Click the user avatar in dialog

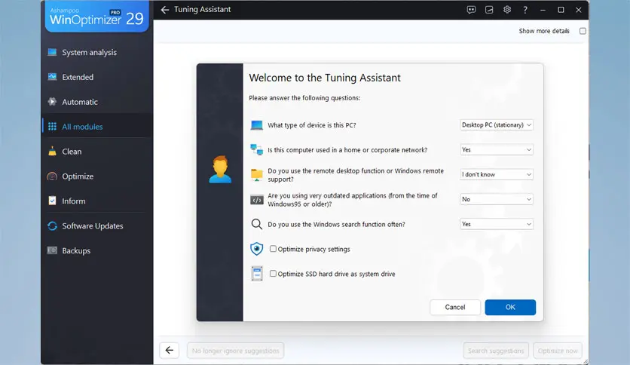tap(220, 169)
